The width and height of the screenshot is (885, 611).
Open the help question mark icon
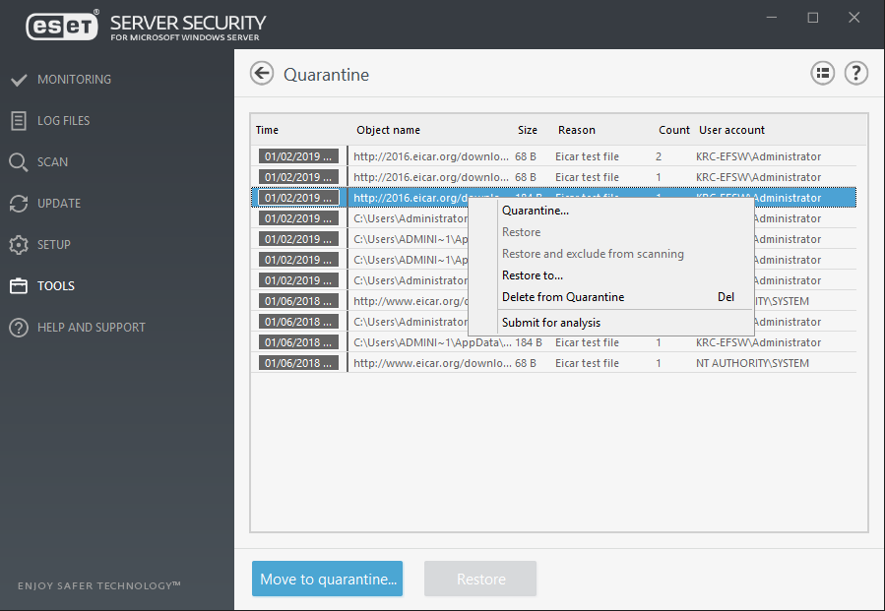pyautogui.click(x=855, y=74)
